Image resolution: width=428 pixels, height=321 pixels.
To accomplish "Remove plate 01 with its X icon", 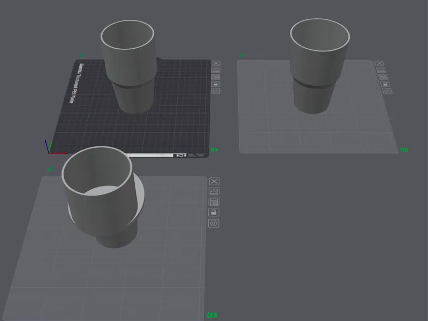I will click(216, 63).
